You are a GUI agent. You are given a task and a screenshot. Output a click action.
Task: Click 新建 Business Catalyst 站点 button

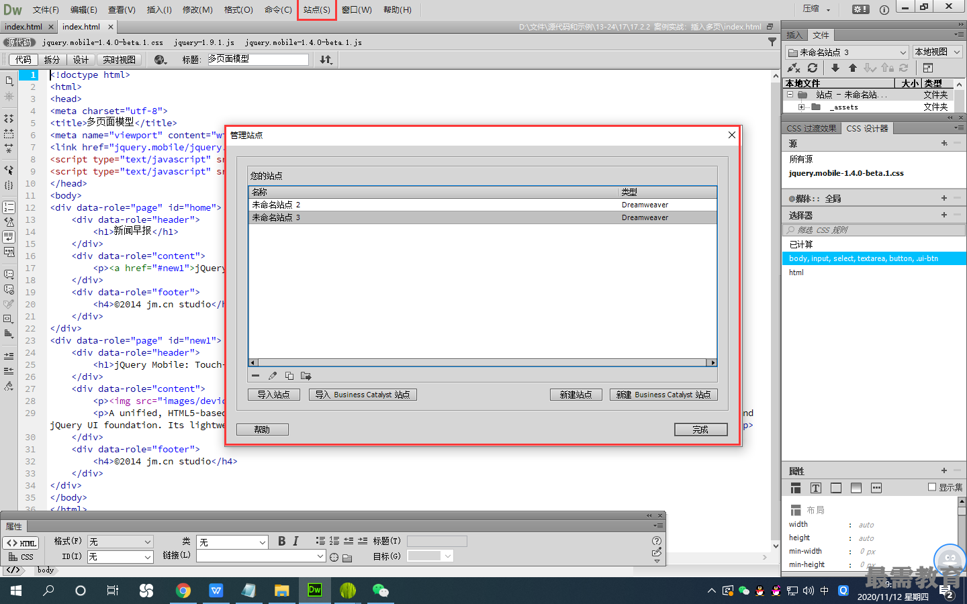coord(663,395)
